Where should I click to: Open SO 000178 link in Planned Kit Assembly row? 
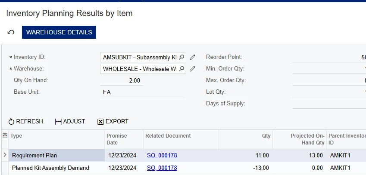(162, 168)
